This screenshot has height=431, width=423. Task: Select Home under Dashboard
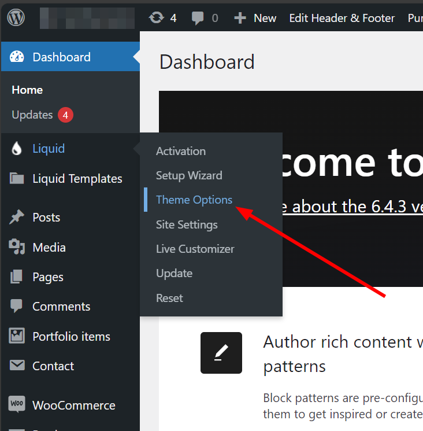coord(27,90)
